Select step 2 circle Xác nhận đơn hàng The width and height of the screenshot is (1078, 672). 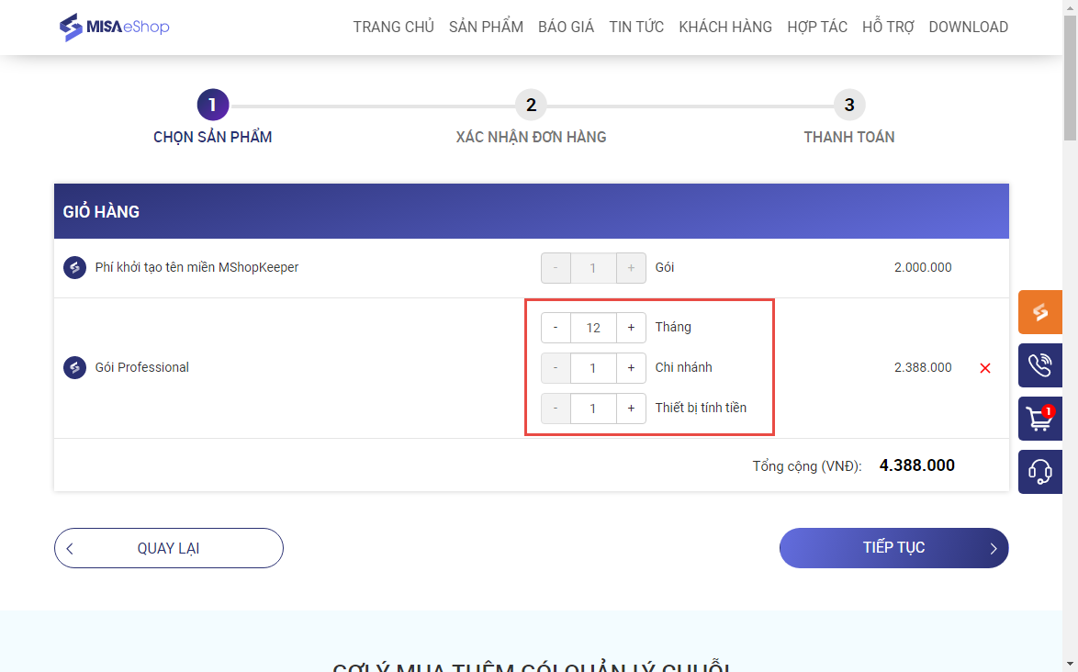[x=531, y=105]
